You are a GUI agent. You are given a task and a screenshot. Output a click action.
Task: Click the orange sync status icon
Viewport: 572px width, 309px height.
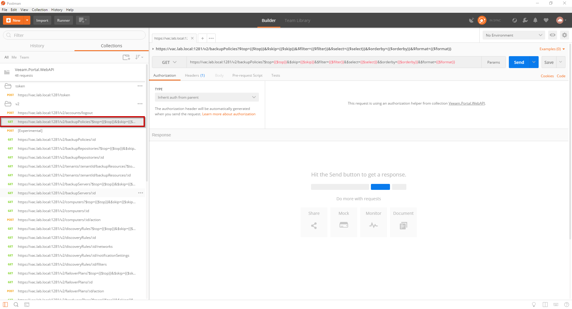point(482,20)
